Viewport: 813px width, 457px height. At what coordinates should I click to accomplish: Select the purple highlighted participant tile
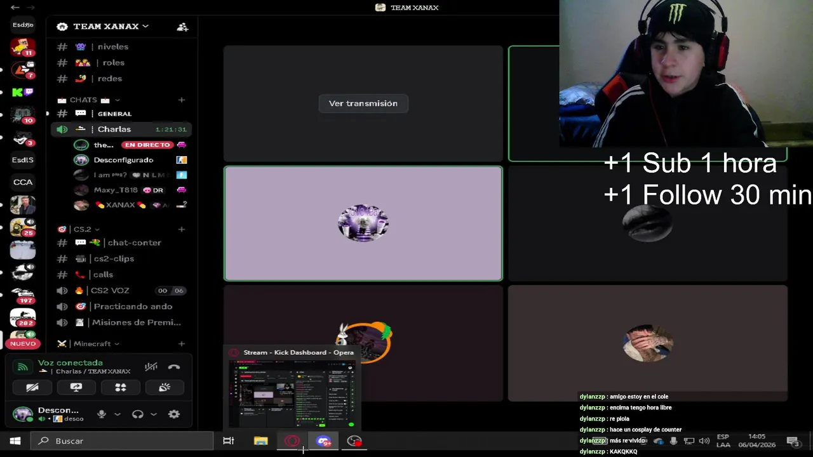tap(363, 223)
